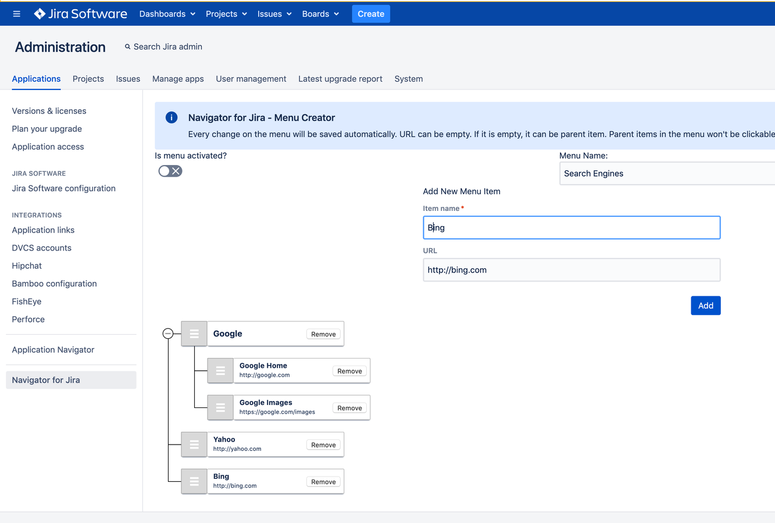
Task: Open the System admin tab
Action: point(409,79)
